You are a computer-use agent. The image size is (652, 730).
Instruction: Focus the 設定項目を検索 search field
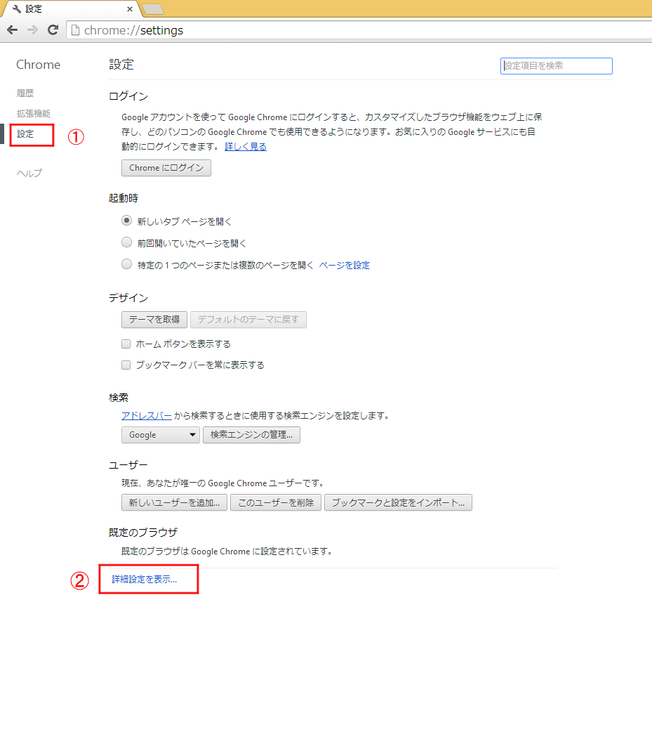pos(556,66)
